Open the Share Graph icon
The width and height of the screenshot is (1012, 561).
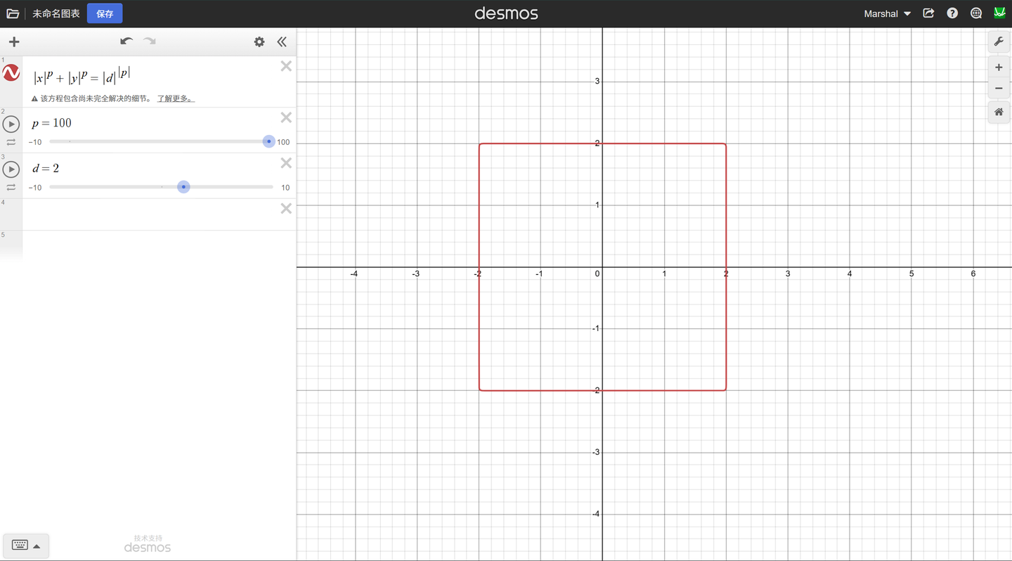click(928, 13)
